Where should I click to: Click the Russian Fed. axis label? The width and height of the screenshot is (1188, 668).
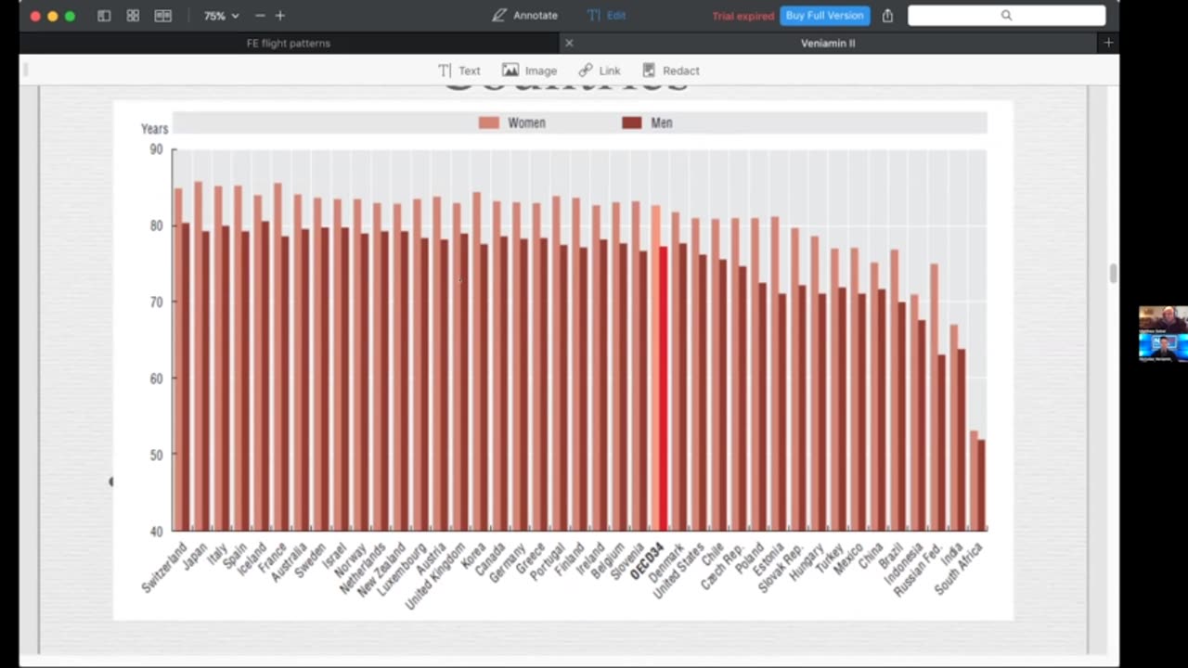tap(919, 570)
